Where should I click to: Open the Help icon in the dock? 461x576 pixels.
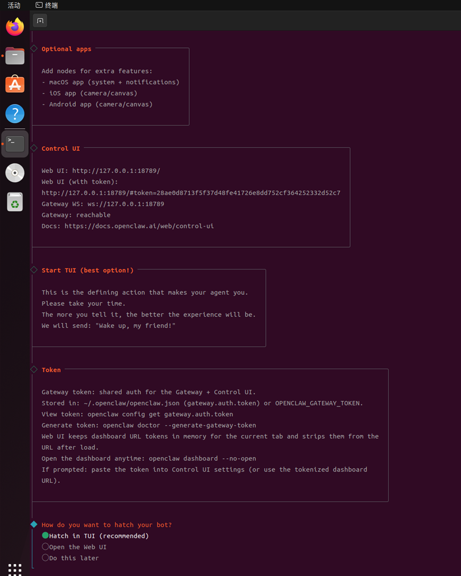tap(15, 114)
